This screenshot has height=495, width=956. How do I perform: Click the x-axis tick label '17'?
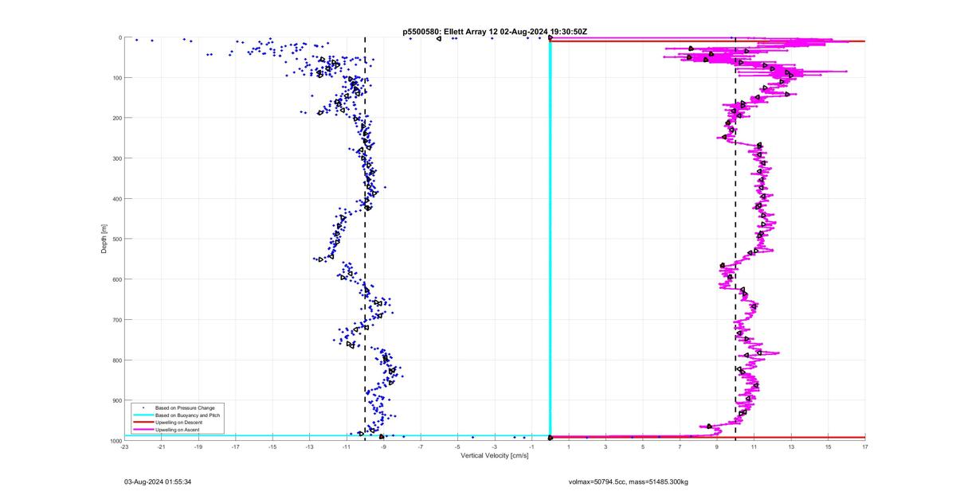(865, 447)
